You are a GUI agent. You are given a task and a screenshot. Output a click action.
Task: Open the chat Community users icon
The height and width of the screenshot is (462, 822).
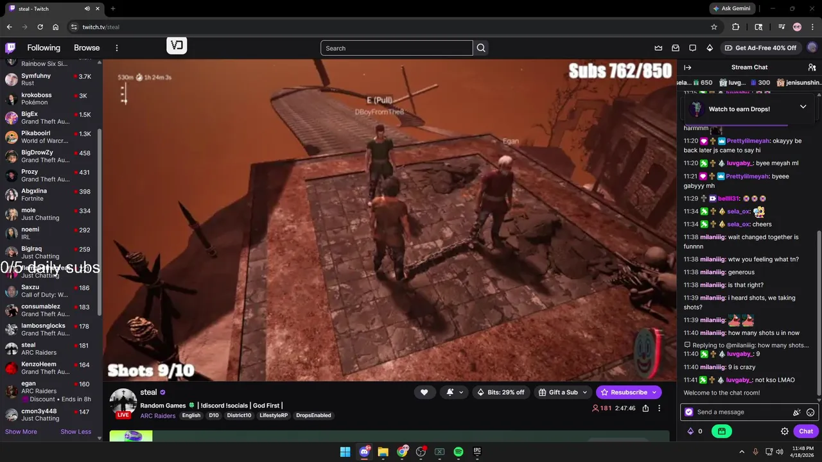(812, 67)
